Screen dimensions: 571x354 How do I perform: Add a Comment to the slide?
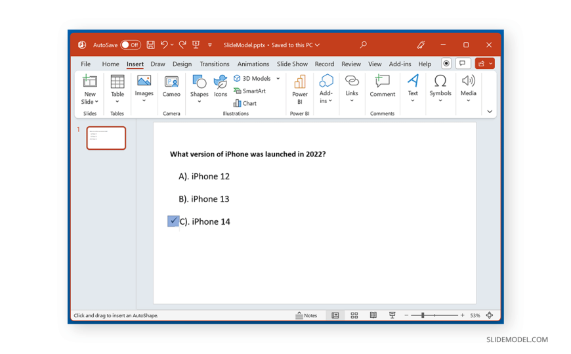(382, 83)
